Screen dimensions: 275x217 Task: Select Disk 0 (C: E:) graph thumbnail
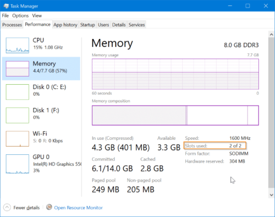click(18, 92)
